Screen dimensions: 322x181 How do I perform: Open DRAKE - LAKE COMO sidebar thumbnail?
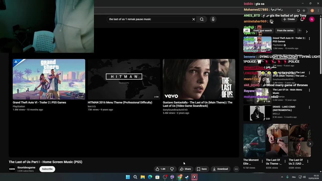click(257, 113)
